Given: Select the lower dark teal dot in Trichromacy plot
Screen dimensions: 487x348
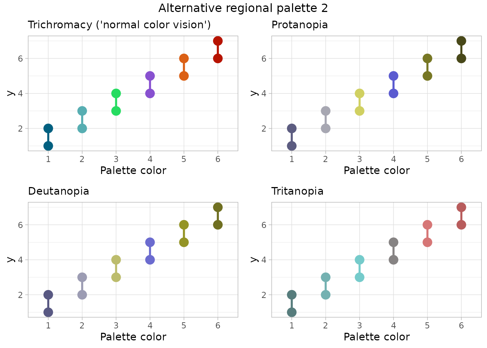Looking at the screenshot, I should [x=48, y=146].
